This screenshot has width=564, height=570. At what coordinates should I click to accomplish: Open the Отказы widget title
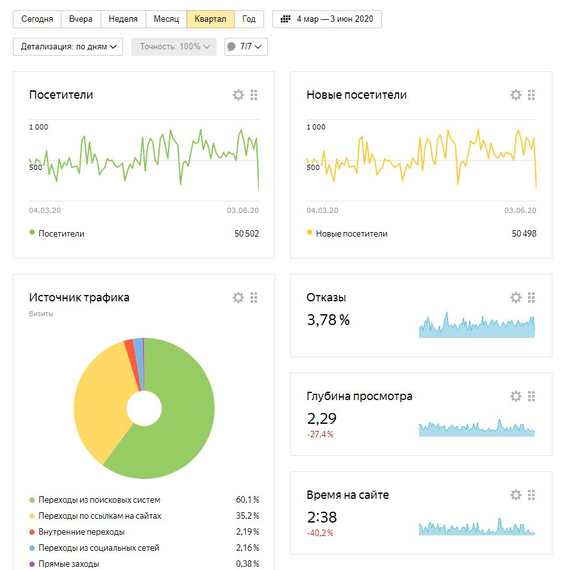point(326,298)
